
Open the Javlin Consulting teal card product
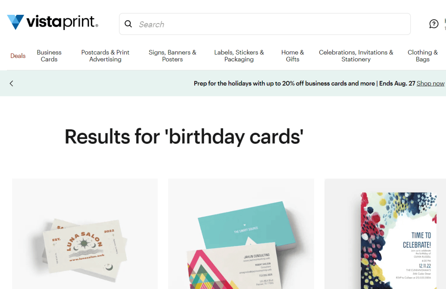241,234
